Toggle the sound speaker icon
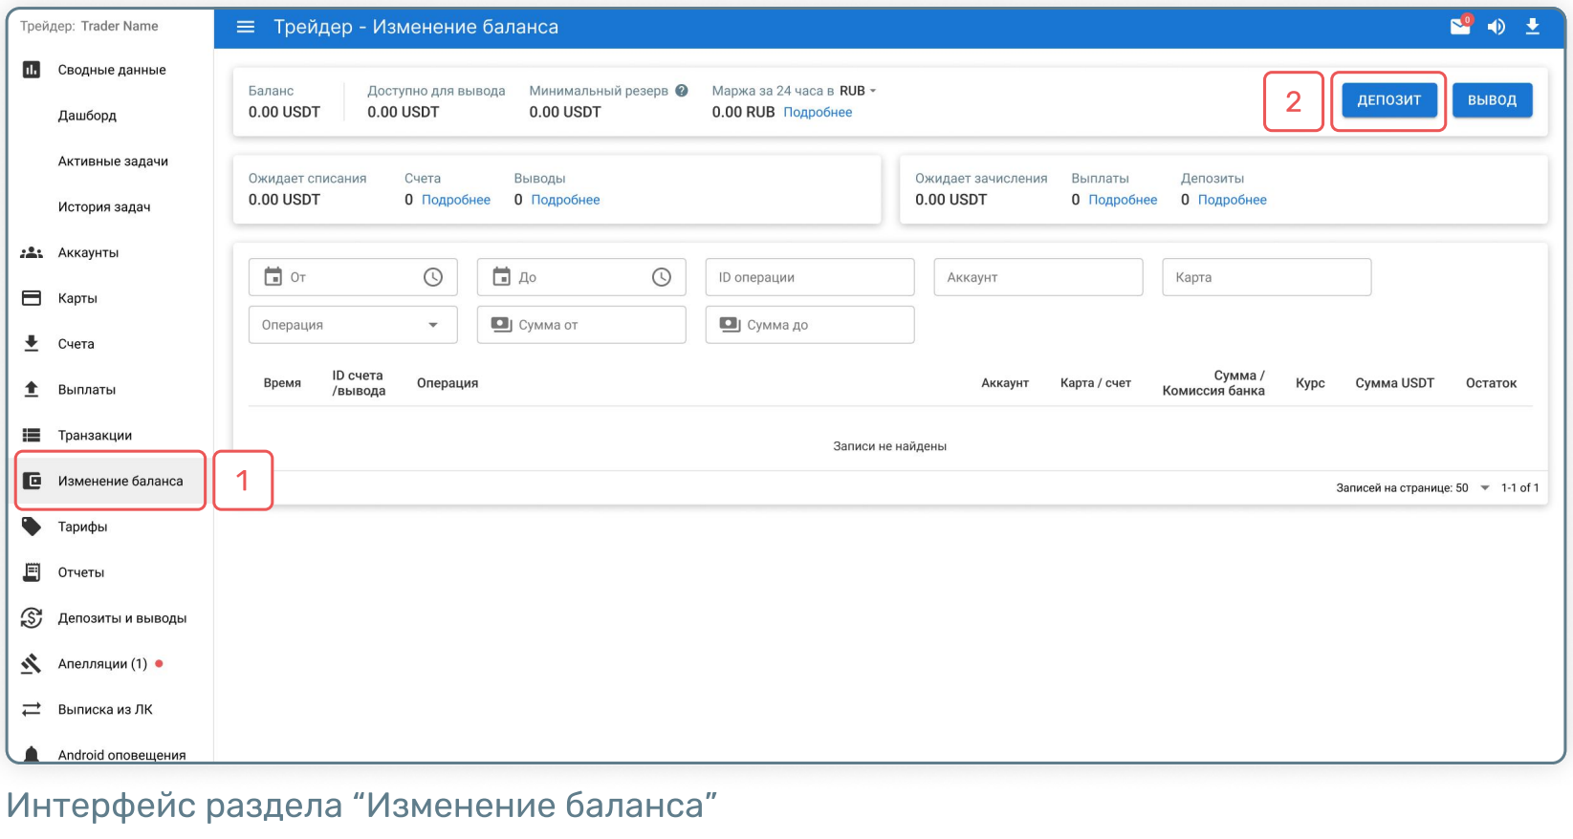The image size is (1573, 839). [1496, 27]
